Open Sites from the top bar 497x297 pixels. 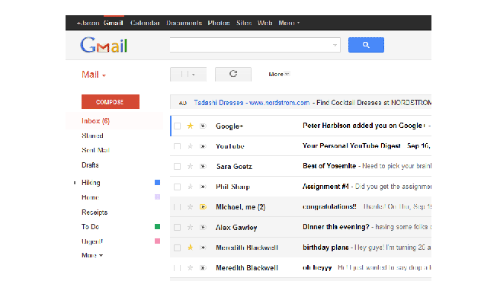(244, 23)
